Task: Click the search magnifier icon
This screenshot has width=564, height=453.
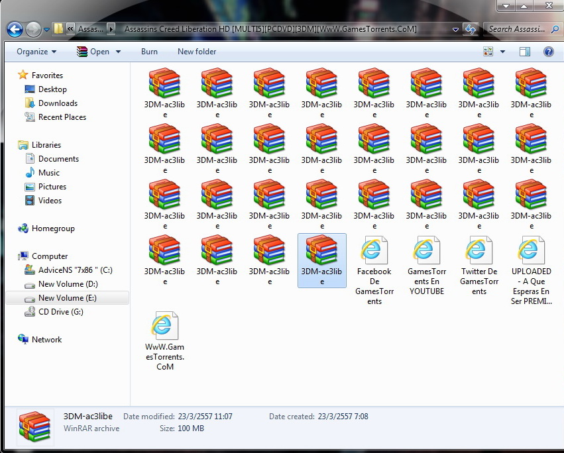Action: coord(555,29)
